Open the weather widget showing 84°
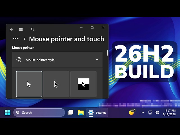The height and width of the screenshot is (135, 180). tap(132, 112)
